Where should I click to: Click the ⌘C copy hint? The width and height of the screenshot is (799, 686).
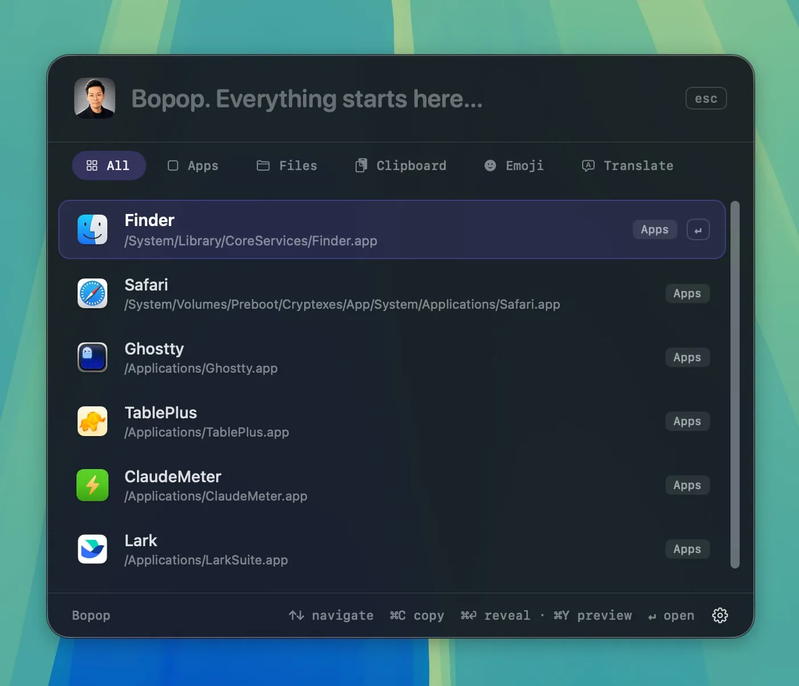point(417,615)
